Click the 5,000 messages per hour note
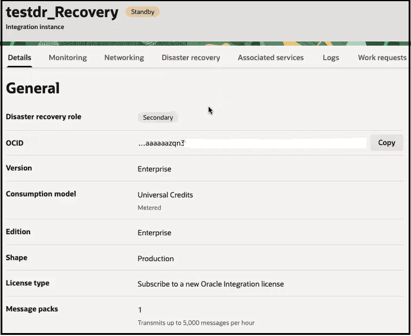Screen dimensions: 411x336 [x=196, y=323]
